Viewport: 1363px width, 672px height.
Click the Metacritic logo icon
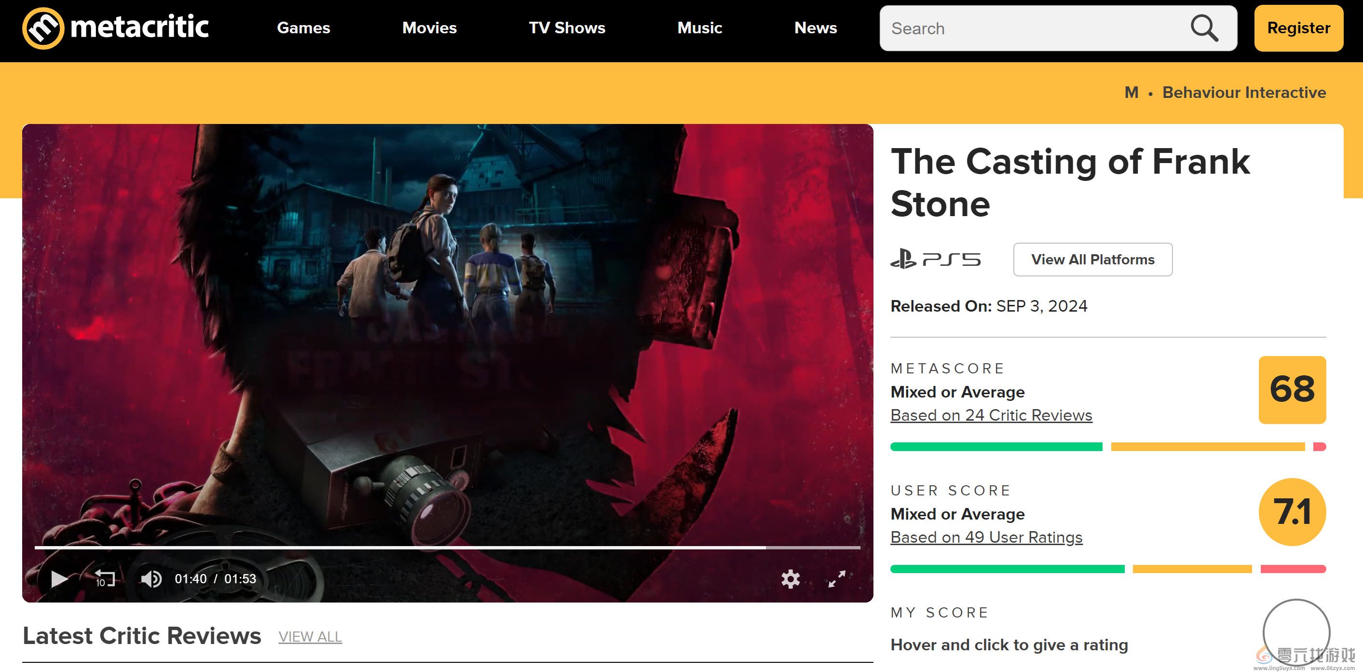pyautogui.click(x=43, y=28)
